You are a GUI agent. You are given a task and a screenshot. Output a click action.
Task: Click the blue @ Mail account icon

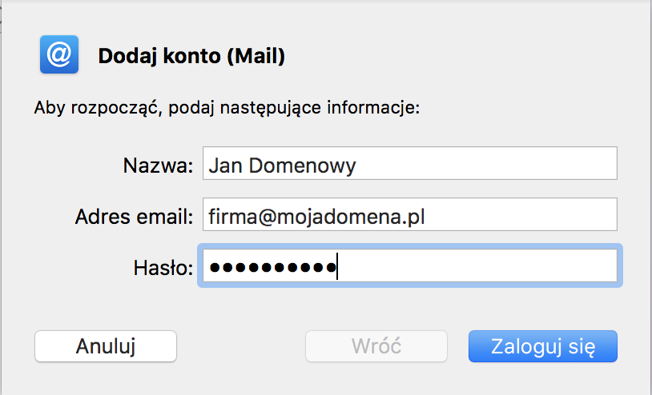(59, 54)
